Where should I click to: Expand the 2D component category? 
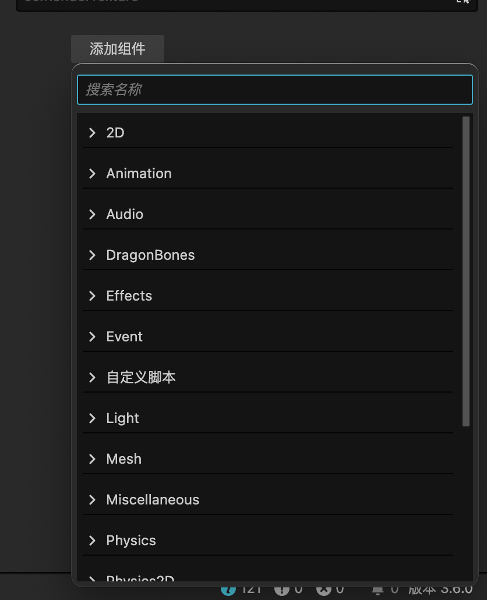coord(115,133)
